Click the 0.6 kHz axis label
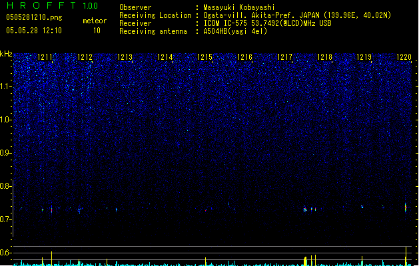419x266 pixels. click(x=6, y=253)
